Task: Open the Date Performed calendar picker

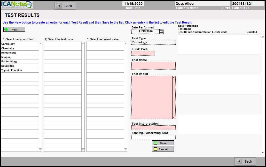Action: click(162, 32)
